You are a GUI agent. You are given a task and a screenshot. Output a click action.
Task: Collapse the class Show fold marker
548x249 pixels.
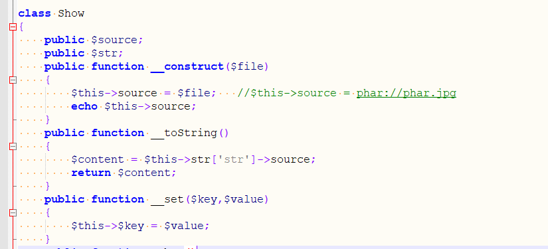click(x=13, y=27)
